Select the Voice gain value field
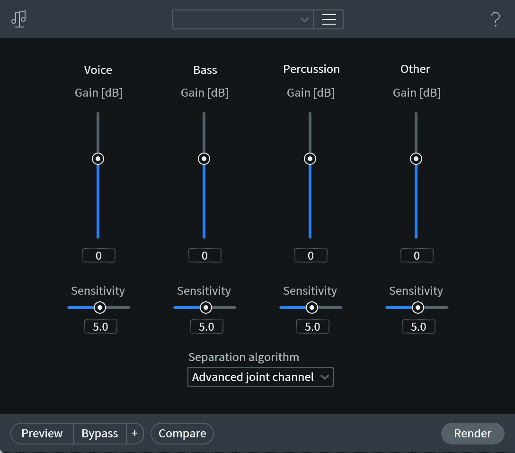Screen dimensions: 515x453 point(98,255)
